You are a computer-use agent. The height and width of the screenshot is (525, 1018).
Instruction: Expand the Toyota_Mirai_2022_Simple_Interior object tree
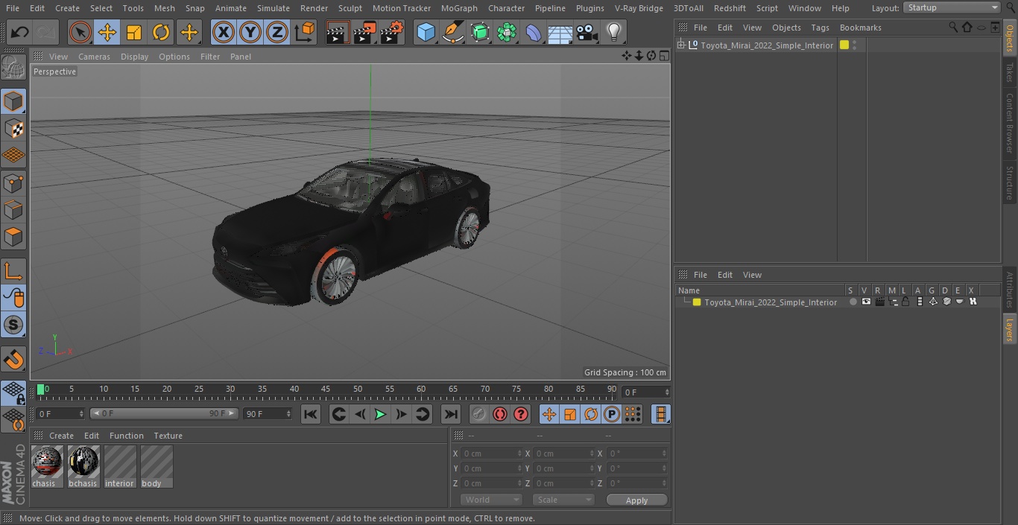tap(680, 45)
